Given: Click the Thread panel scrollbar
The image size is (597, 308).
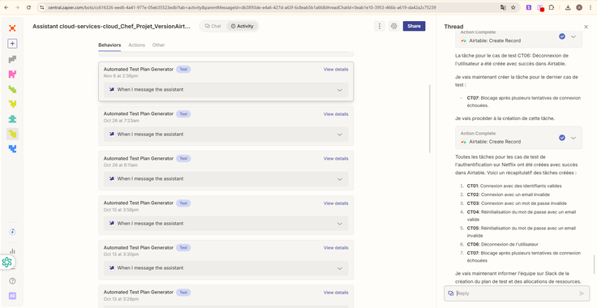Looking at the screenshot, I should point(594,265).
